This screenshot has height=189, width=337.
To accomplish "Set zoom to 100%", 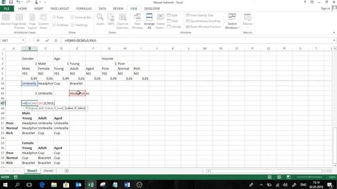I will tap(111, 19).
